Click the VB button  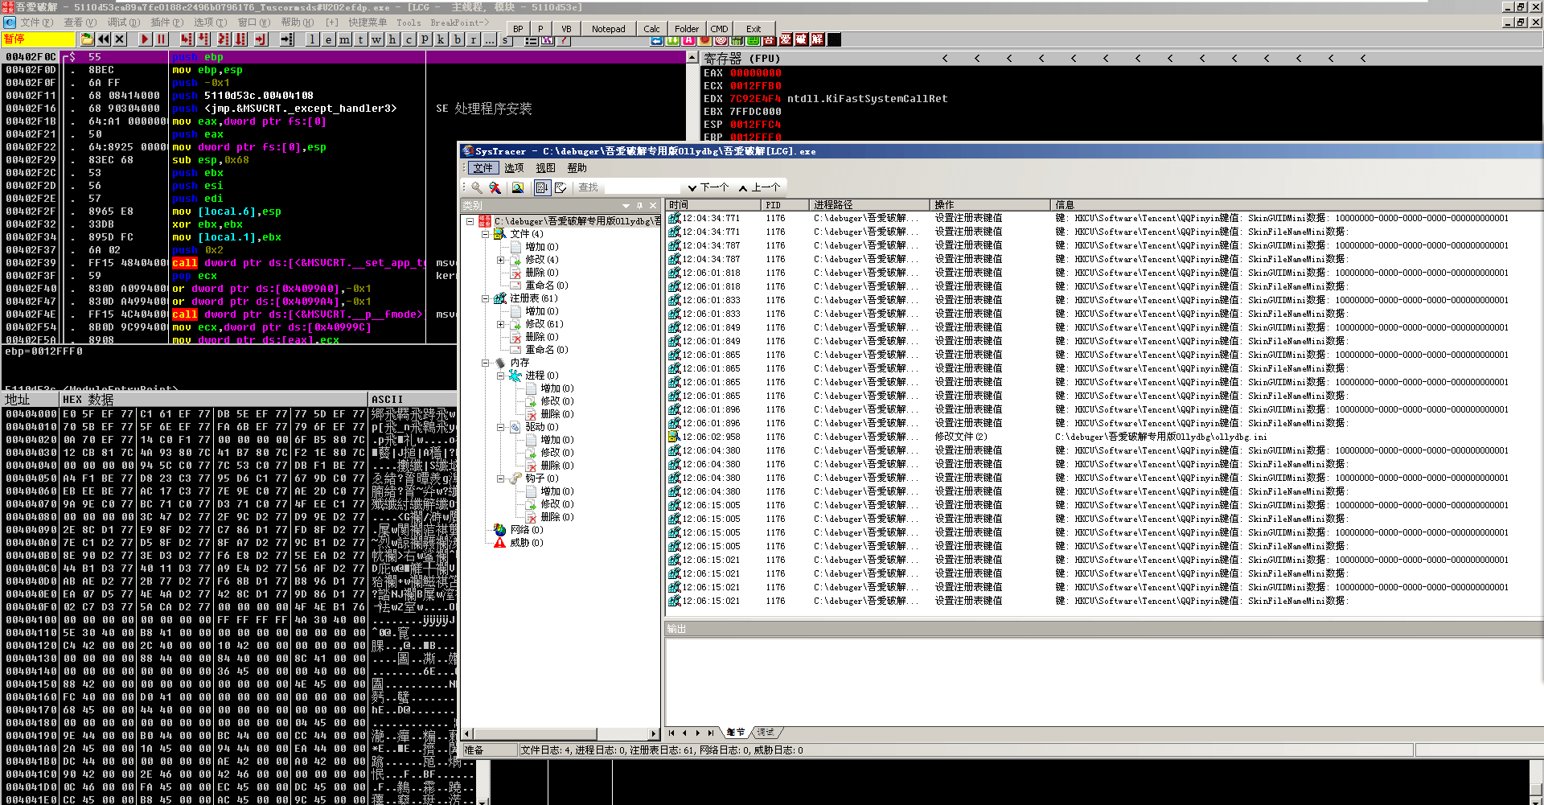[x=566, y=29]
